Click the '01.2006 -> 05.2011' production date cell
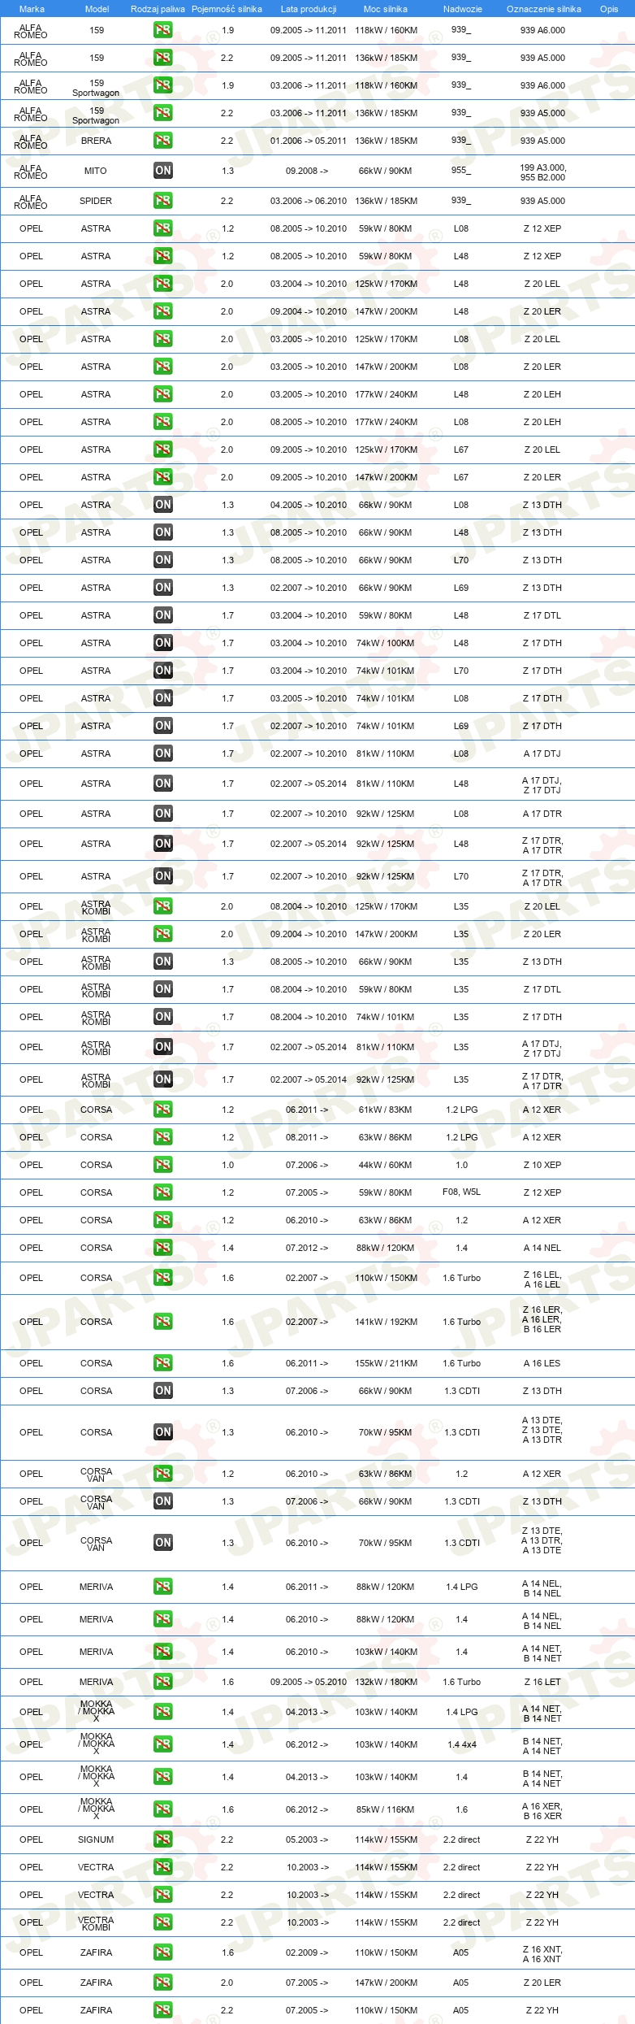635x2024 pixels. pyautogui.click(x=309, y=141)
